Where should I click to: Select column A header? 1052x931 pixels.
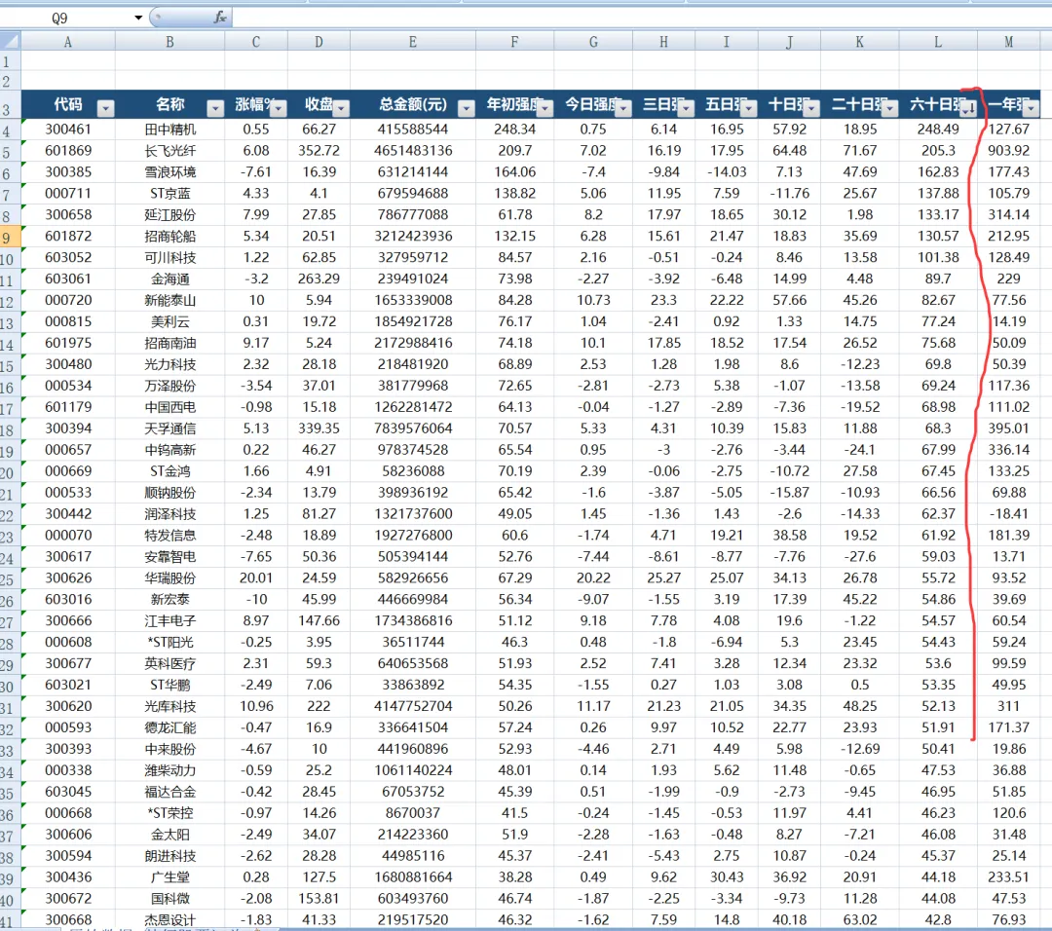68,42
